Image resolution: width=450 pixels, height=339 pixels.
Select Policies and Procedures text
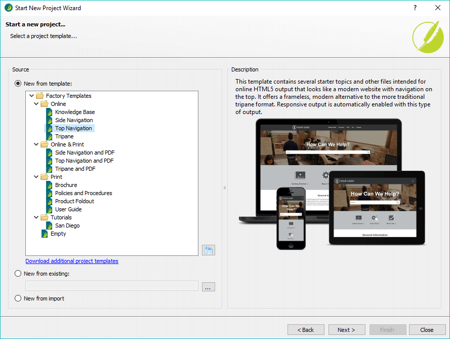point(84,193)
